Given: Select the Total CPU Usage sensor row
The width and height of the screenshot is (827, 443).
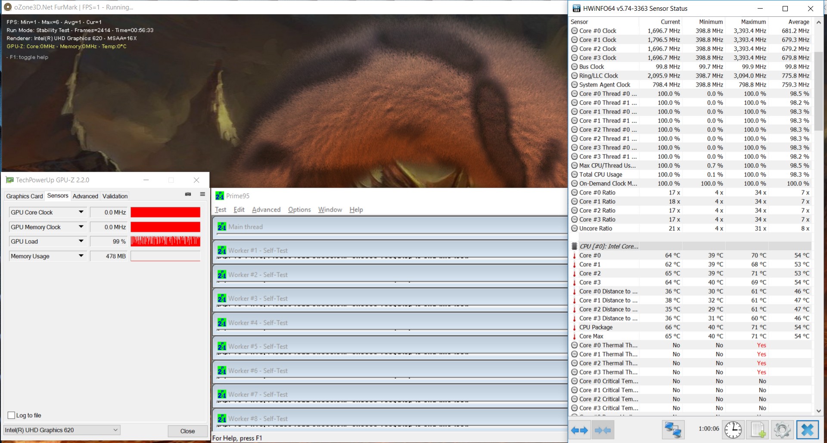Looking at the screenshot, I should [x=690, y=175].
